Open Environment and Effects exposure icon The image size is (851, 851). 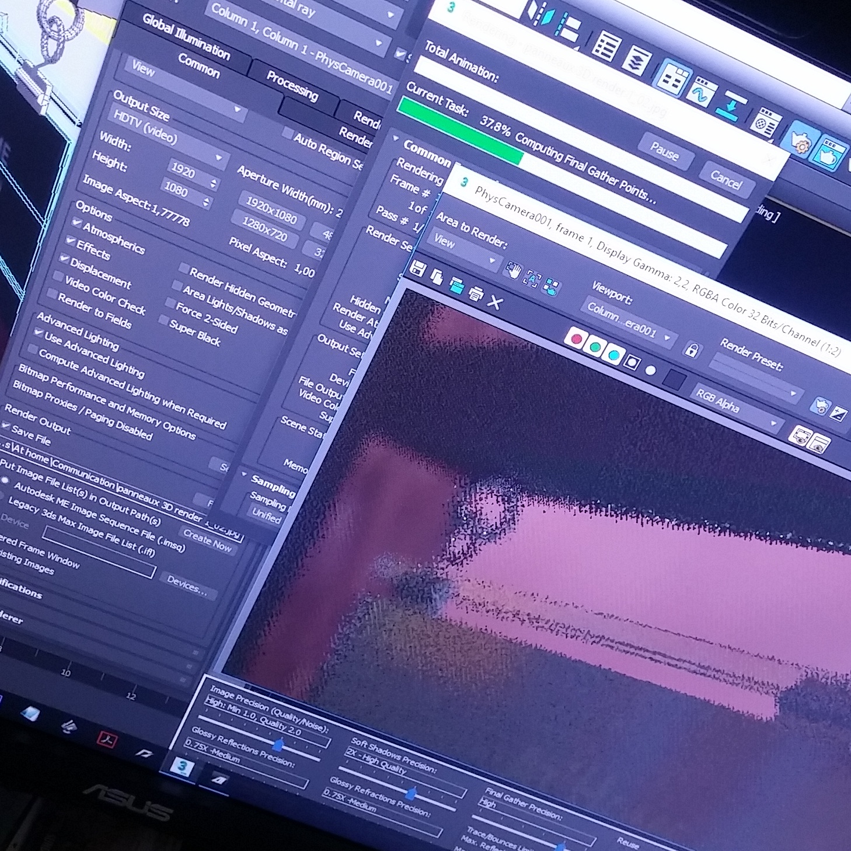click(839, 414)
